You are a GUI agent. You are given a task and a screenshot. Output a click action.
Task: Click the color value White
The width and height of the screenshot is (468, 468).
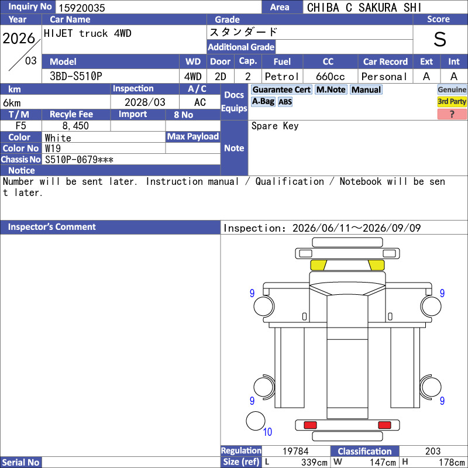[x=58, y=137]
